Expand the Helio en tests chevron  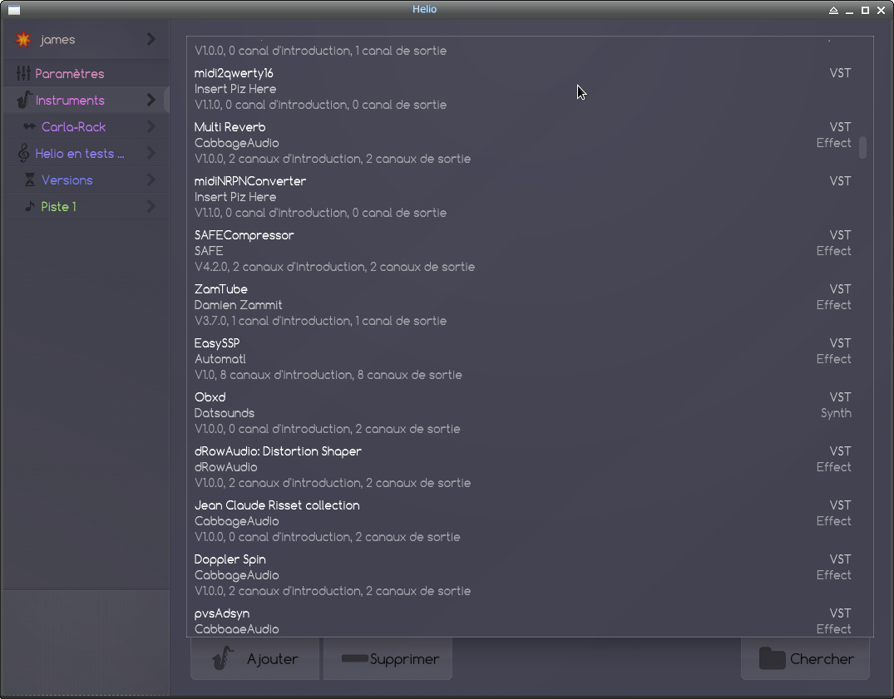pos(151,153)
